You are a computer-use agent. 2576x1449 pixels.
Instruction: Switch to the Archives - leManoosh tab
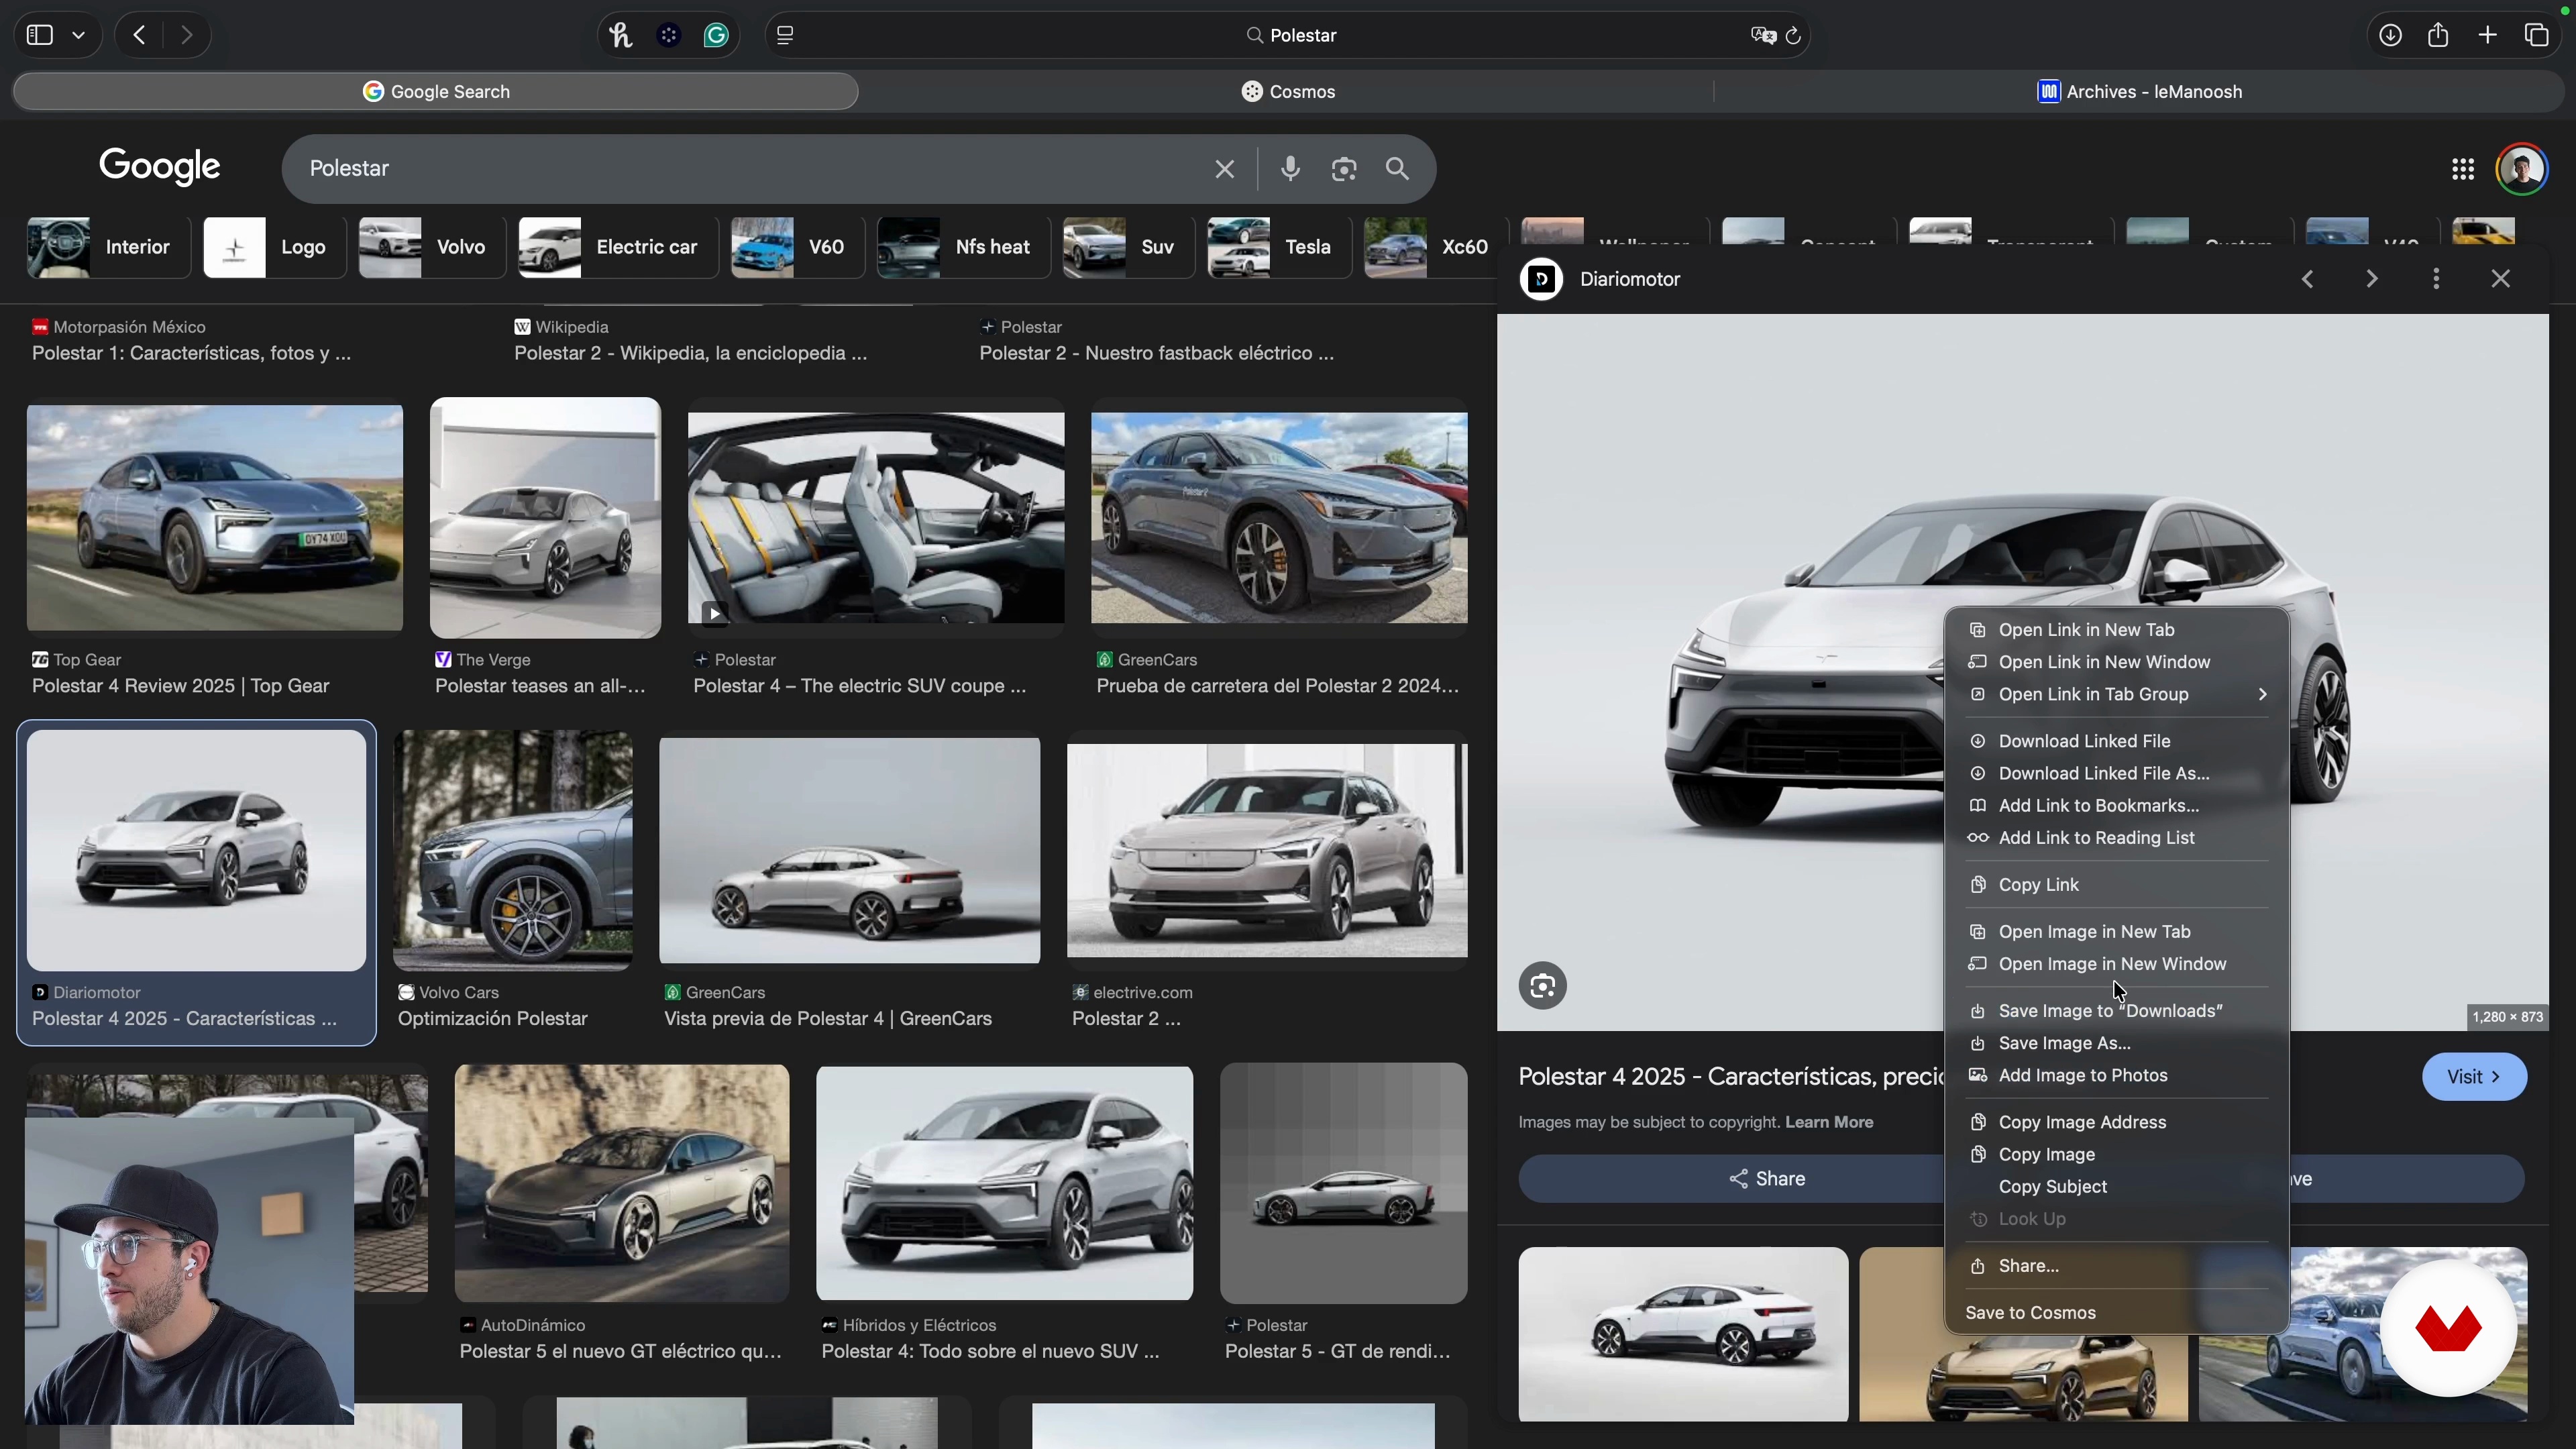pyautogui.click(x=2140, y=92)
